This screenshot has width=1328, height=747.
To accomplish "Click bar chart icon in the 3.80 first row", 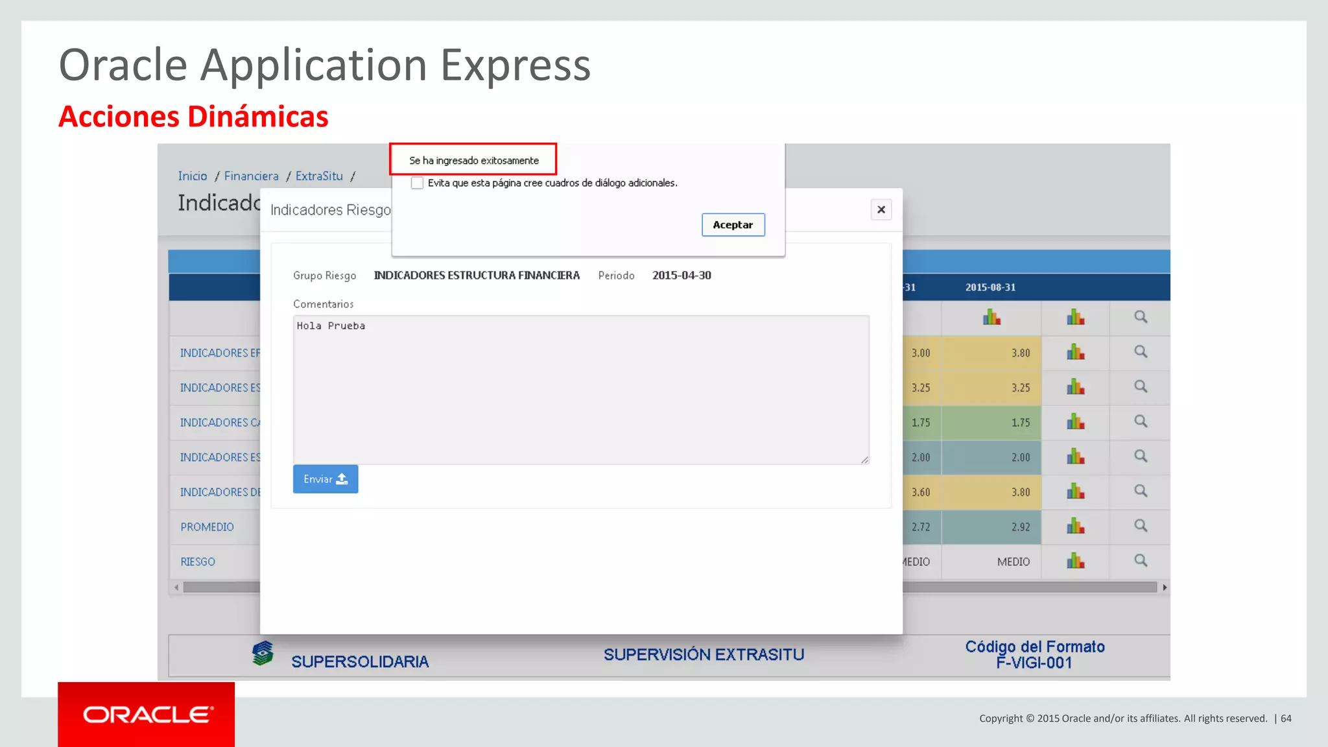I will pos(1075,352).
